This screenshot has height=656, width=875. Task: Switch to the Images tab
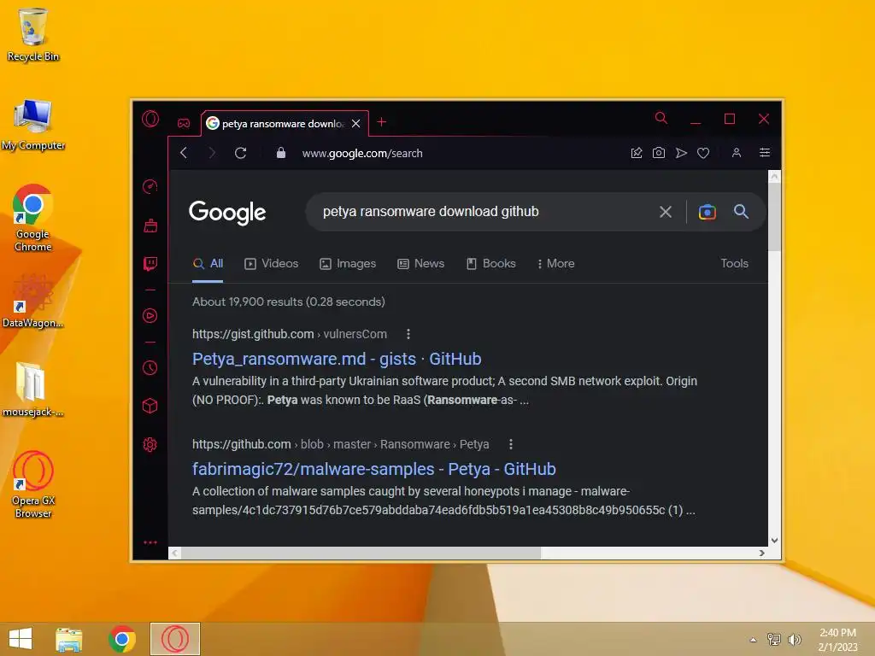pyautogui.click(x=348, y=264)
